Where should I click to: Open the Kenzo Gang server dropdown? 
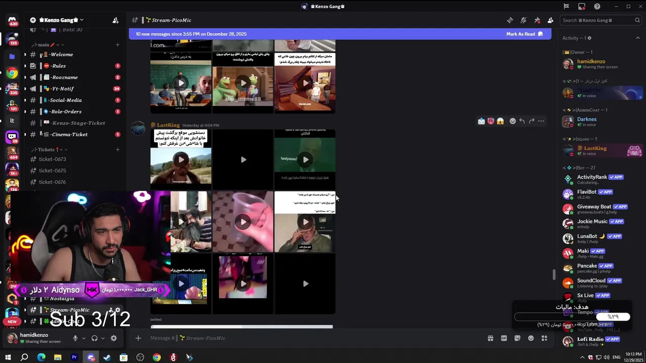point(81,20)
